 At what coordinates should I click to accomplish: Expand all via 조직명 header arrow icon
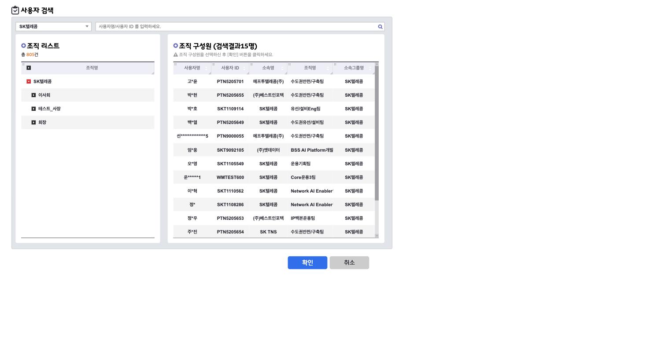tap(29, 68)
